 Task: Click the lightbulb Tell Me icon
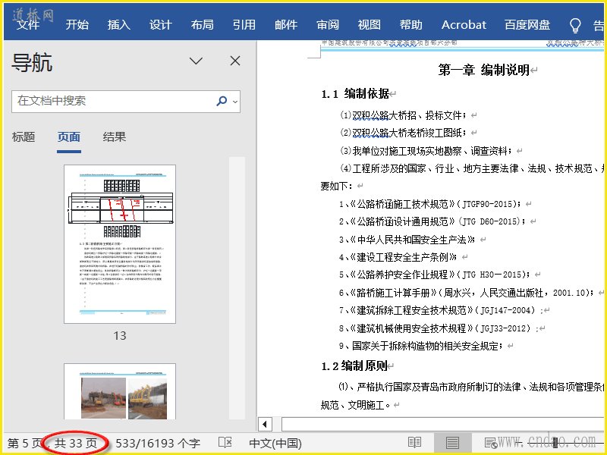pos(575,26)
